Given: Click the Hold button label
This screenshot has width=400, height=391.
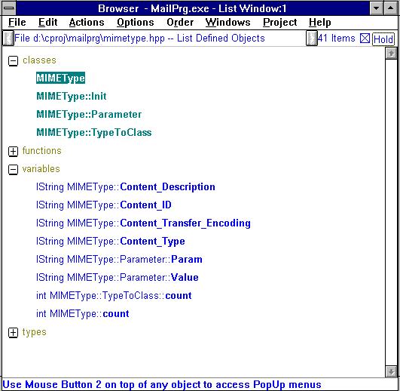Looking at the screenshot, I should [383, 39].
